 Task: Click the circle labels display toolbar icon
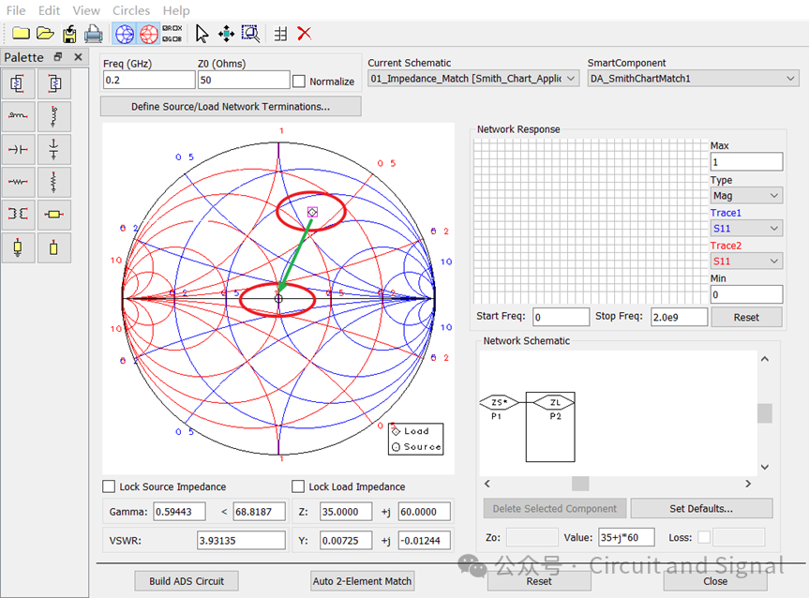coord(172,34)
